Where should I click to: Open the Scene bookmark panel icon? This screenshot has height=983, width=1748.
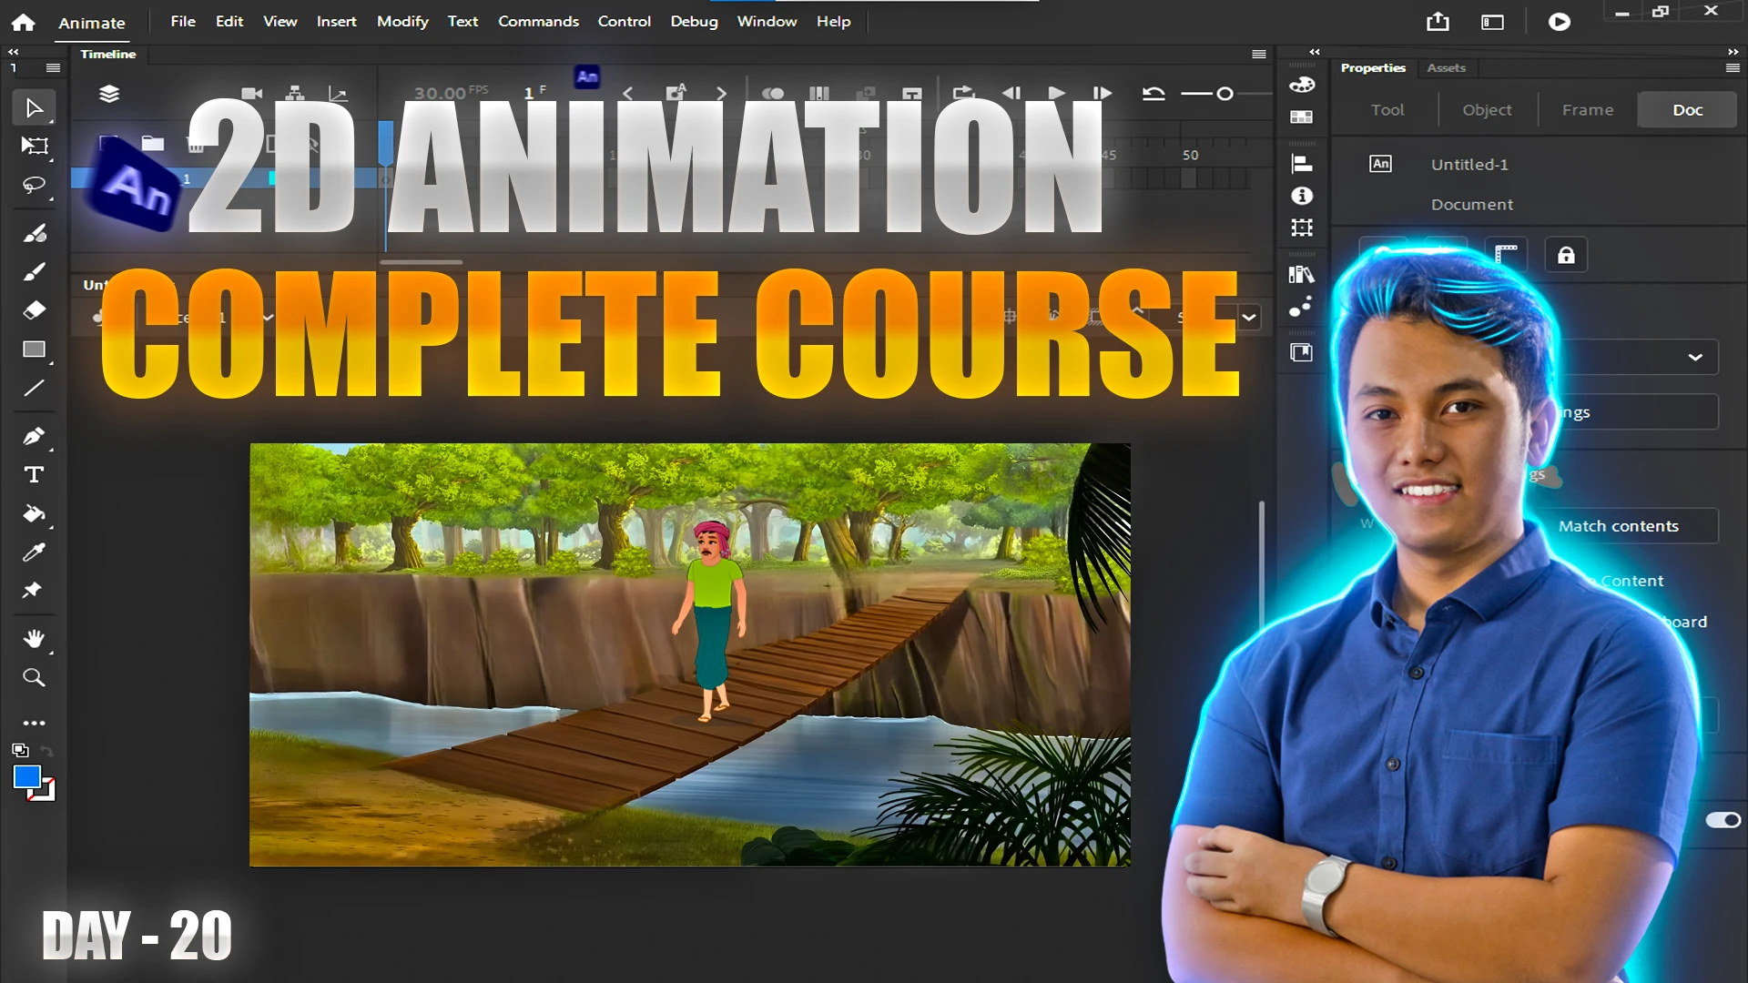pyautogui.click(x=1302, y=352)
